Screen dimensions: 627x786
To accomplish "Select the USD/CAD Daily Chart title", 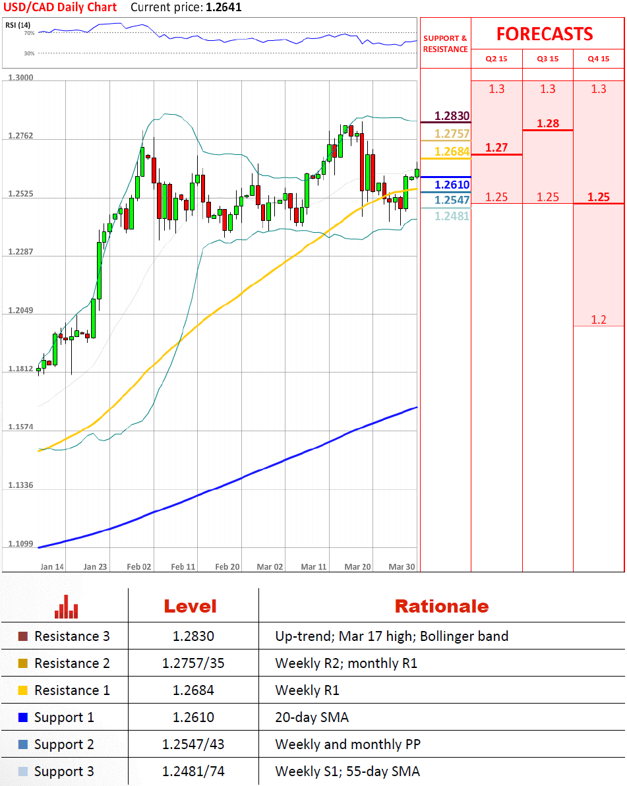I will pyautogui.click(x=60, y=7).
